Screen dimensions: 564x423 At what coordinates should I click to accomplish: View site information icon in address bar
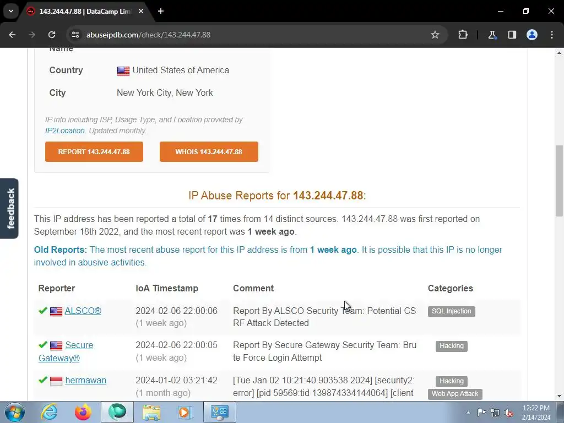coord(75,35)
